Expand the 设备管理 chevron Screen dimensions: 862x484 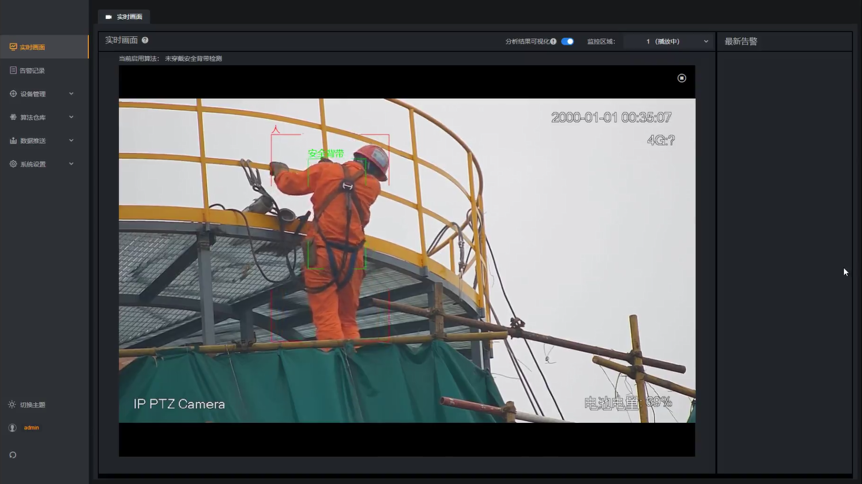[71, 94]
